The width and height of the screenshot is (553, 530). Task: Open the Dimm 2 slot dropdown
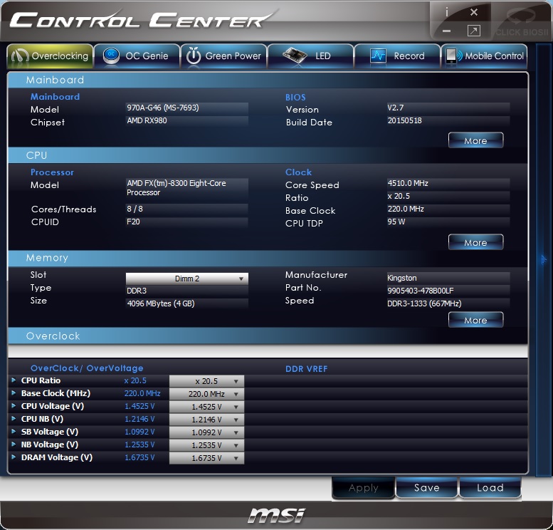(187, 279)
